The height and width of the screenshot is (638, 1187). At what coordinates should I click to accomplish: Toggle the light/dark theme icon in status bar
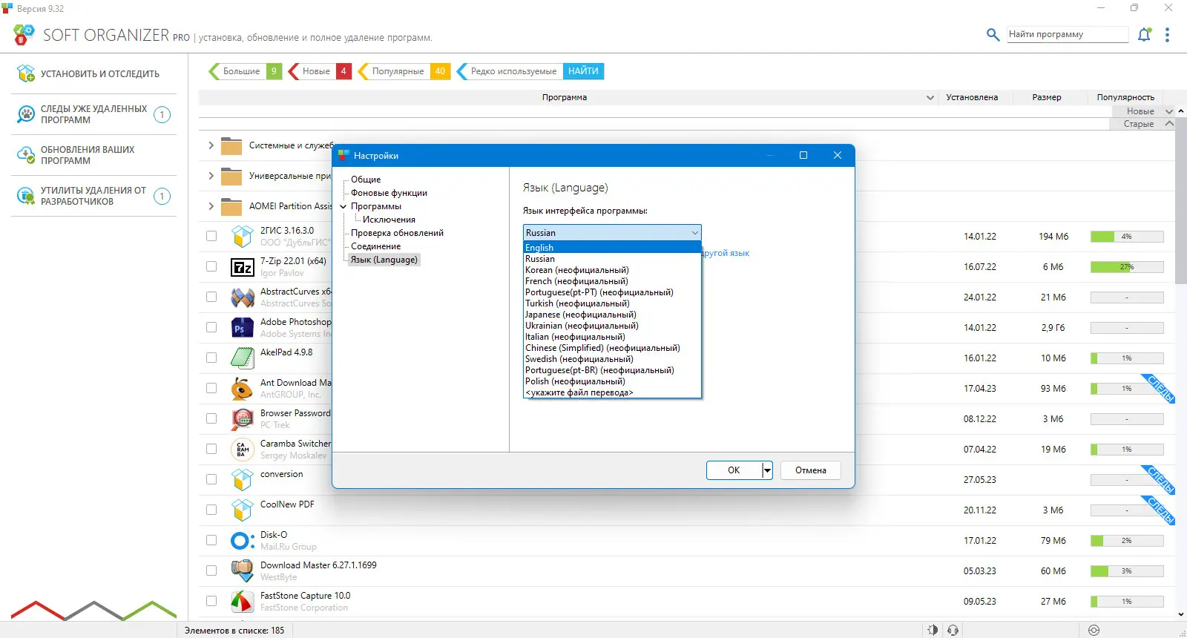coord(933,630)
